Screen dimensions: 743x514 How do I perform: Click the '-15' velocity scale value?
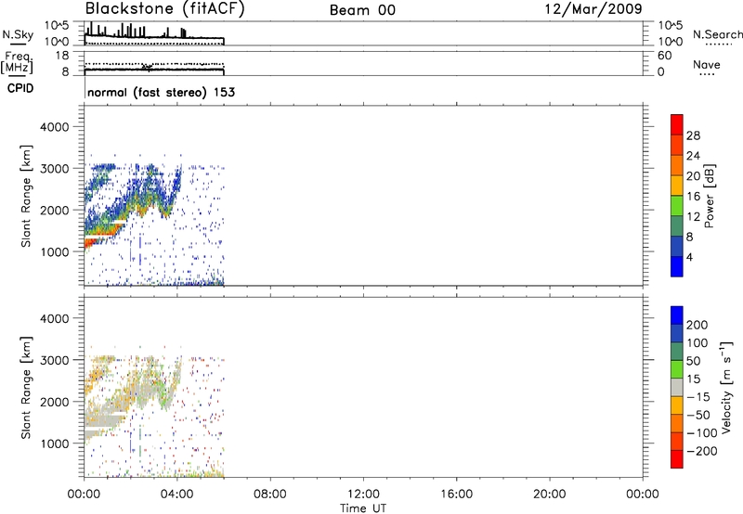coord(697,396)
